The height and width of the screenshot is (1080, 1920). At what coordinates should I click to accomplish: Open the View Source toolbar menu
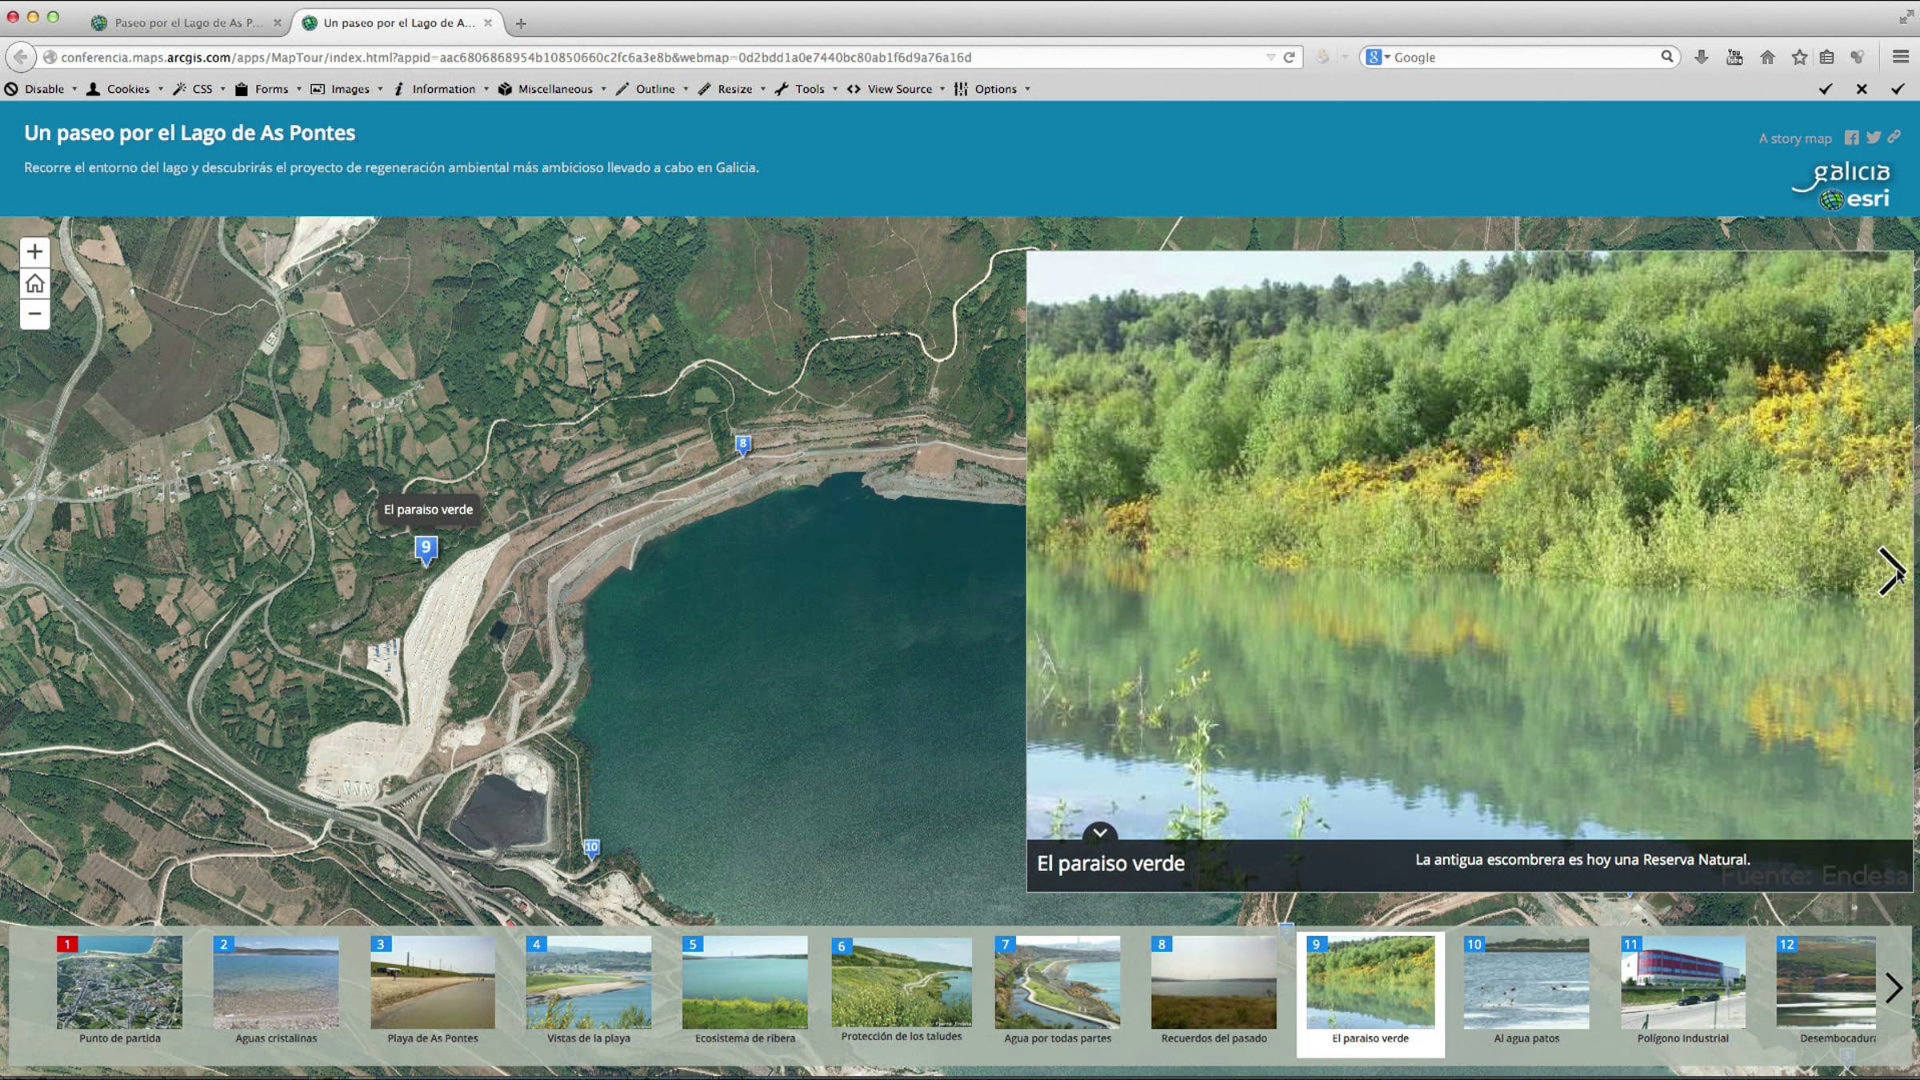(898, 89)
